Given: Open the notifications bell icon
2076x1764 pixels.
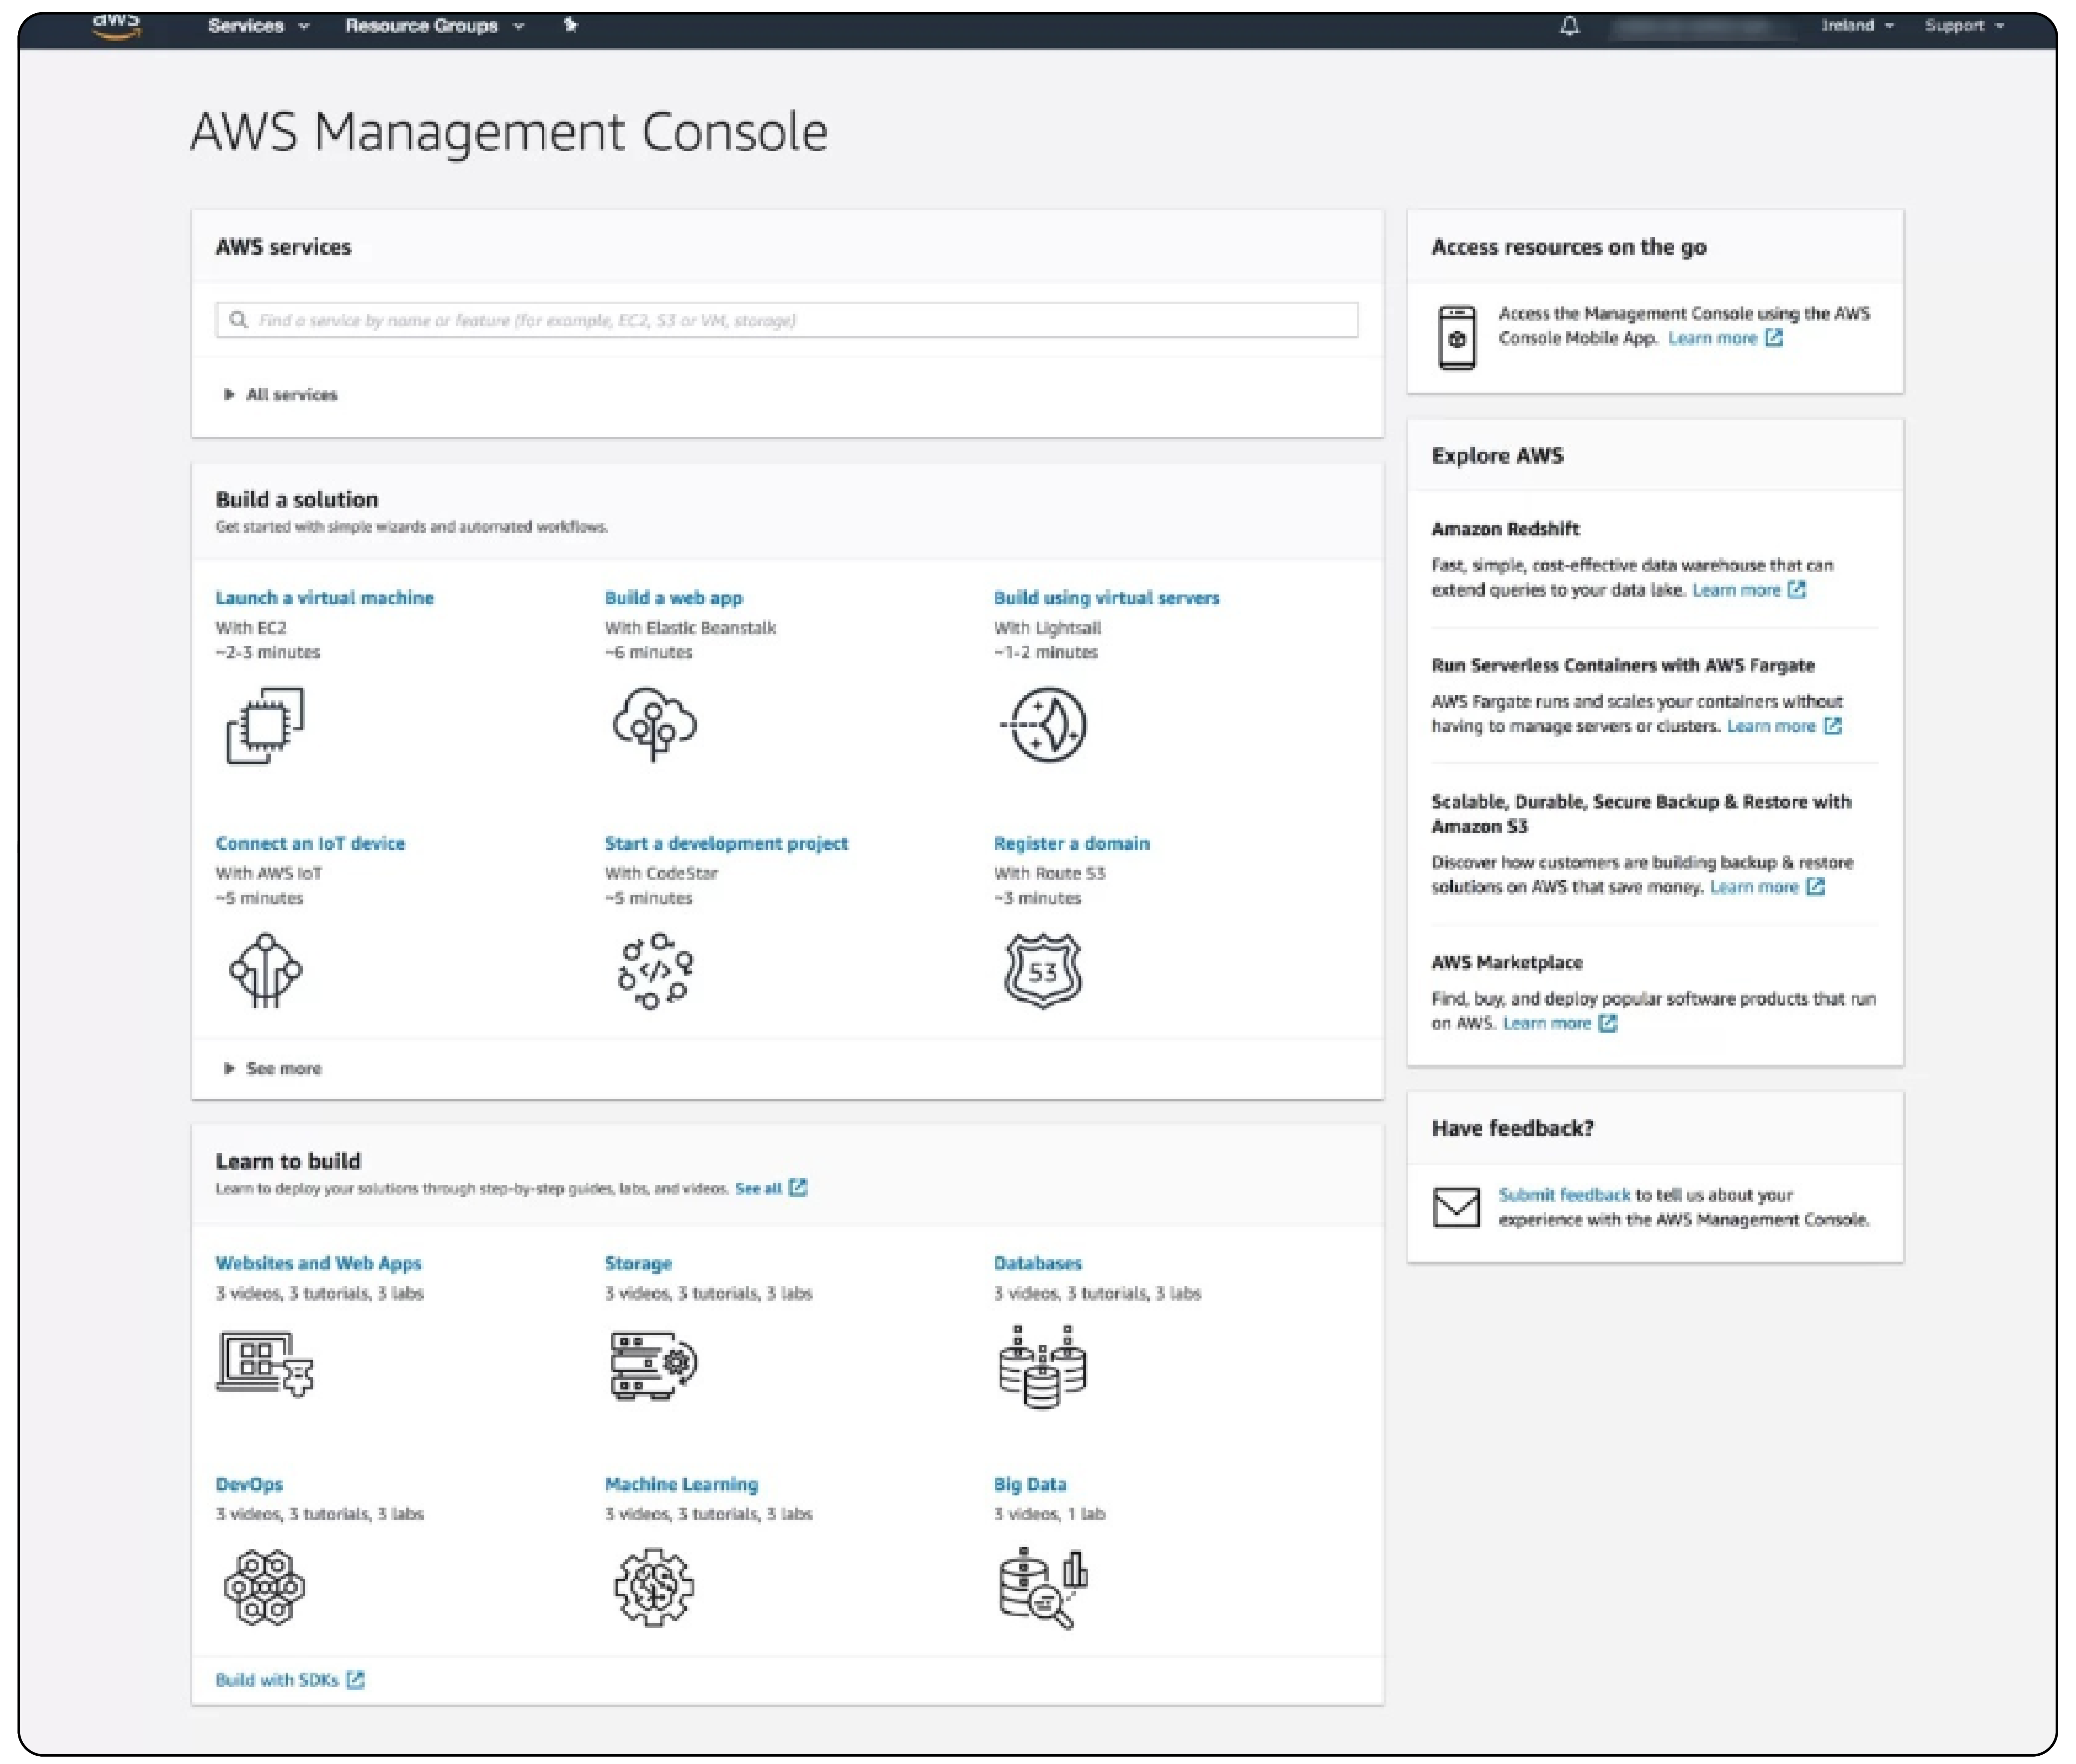Looking at the screenshot, I should [1569, 26].
